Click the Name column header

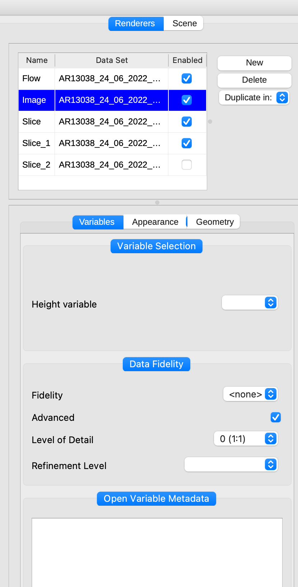(36, 60)
